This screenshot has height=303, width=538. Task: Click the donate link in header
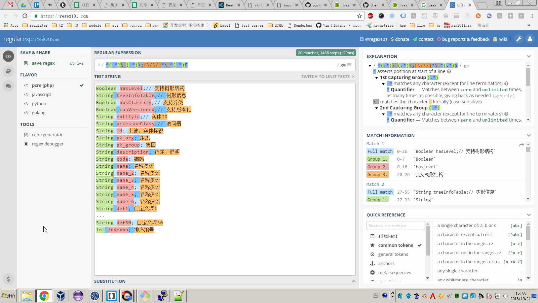click(x=400, y=39)
